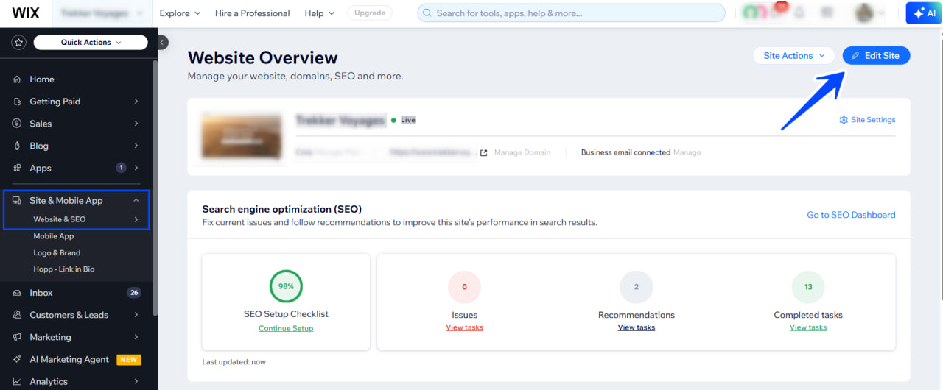Click the Site Settings gear icon
The height and width of the screenshot is (390, 943).
click(x=844, y=120)
